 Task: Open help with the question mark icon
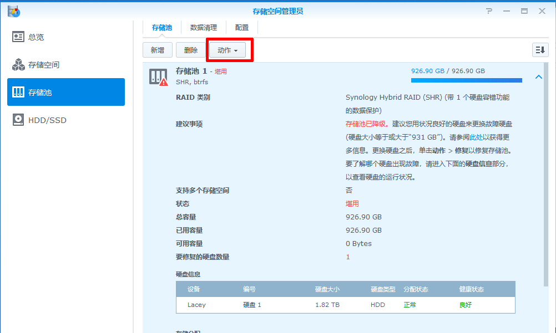pos(489,11)
